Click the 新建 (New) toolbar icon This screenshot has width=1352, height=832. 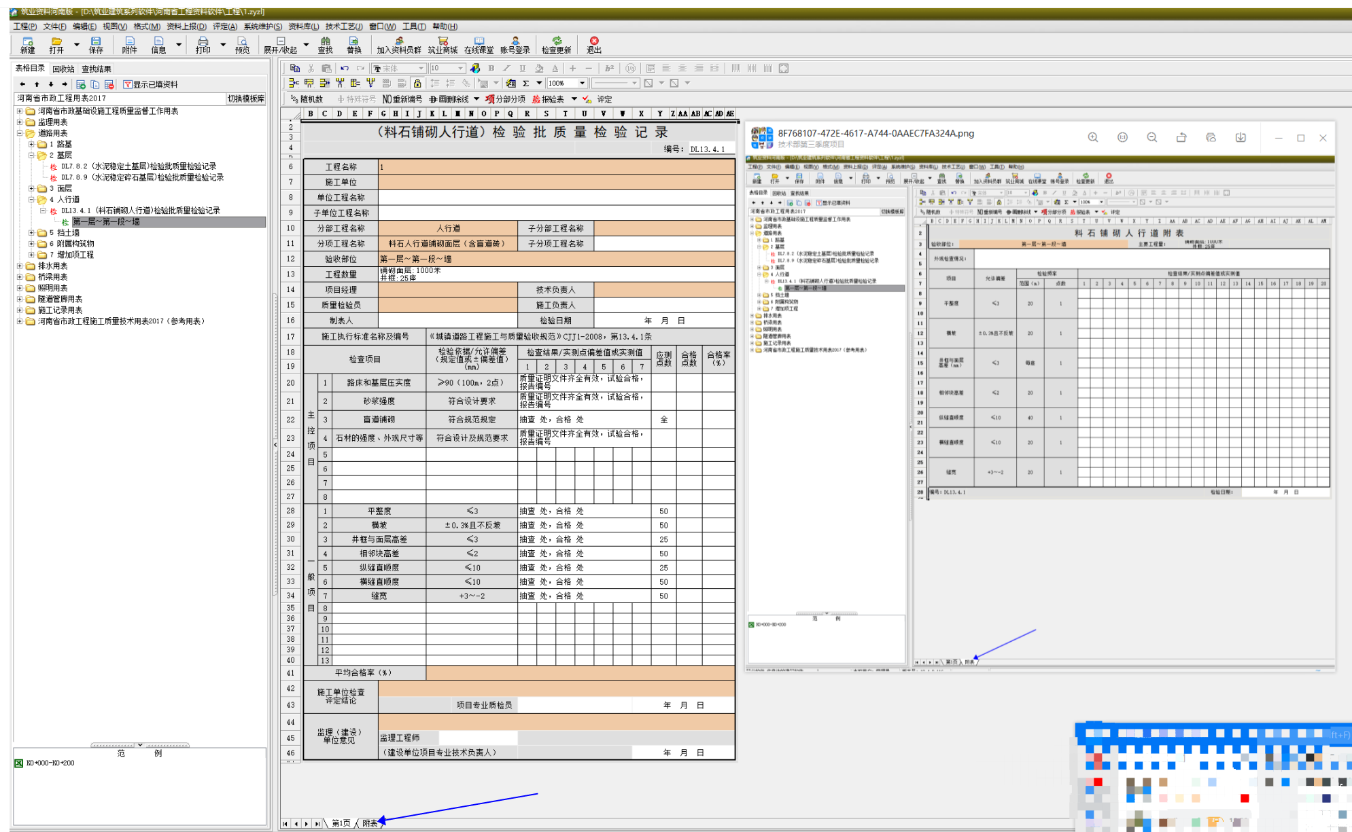28,45
